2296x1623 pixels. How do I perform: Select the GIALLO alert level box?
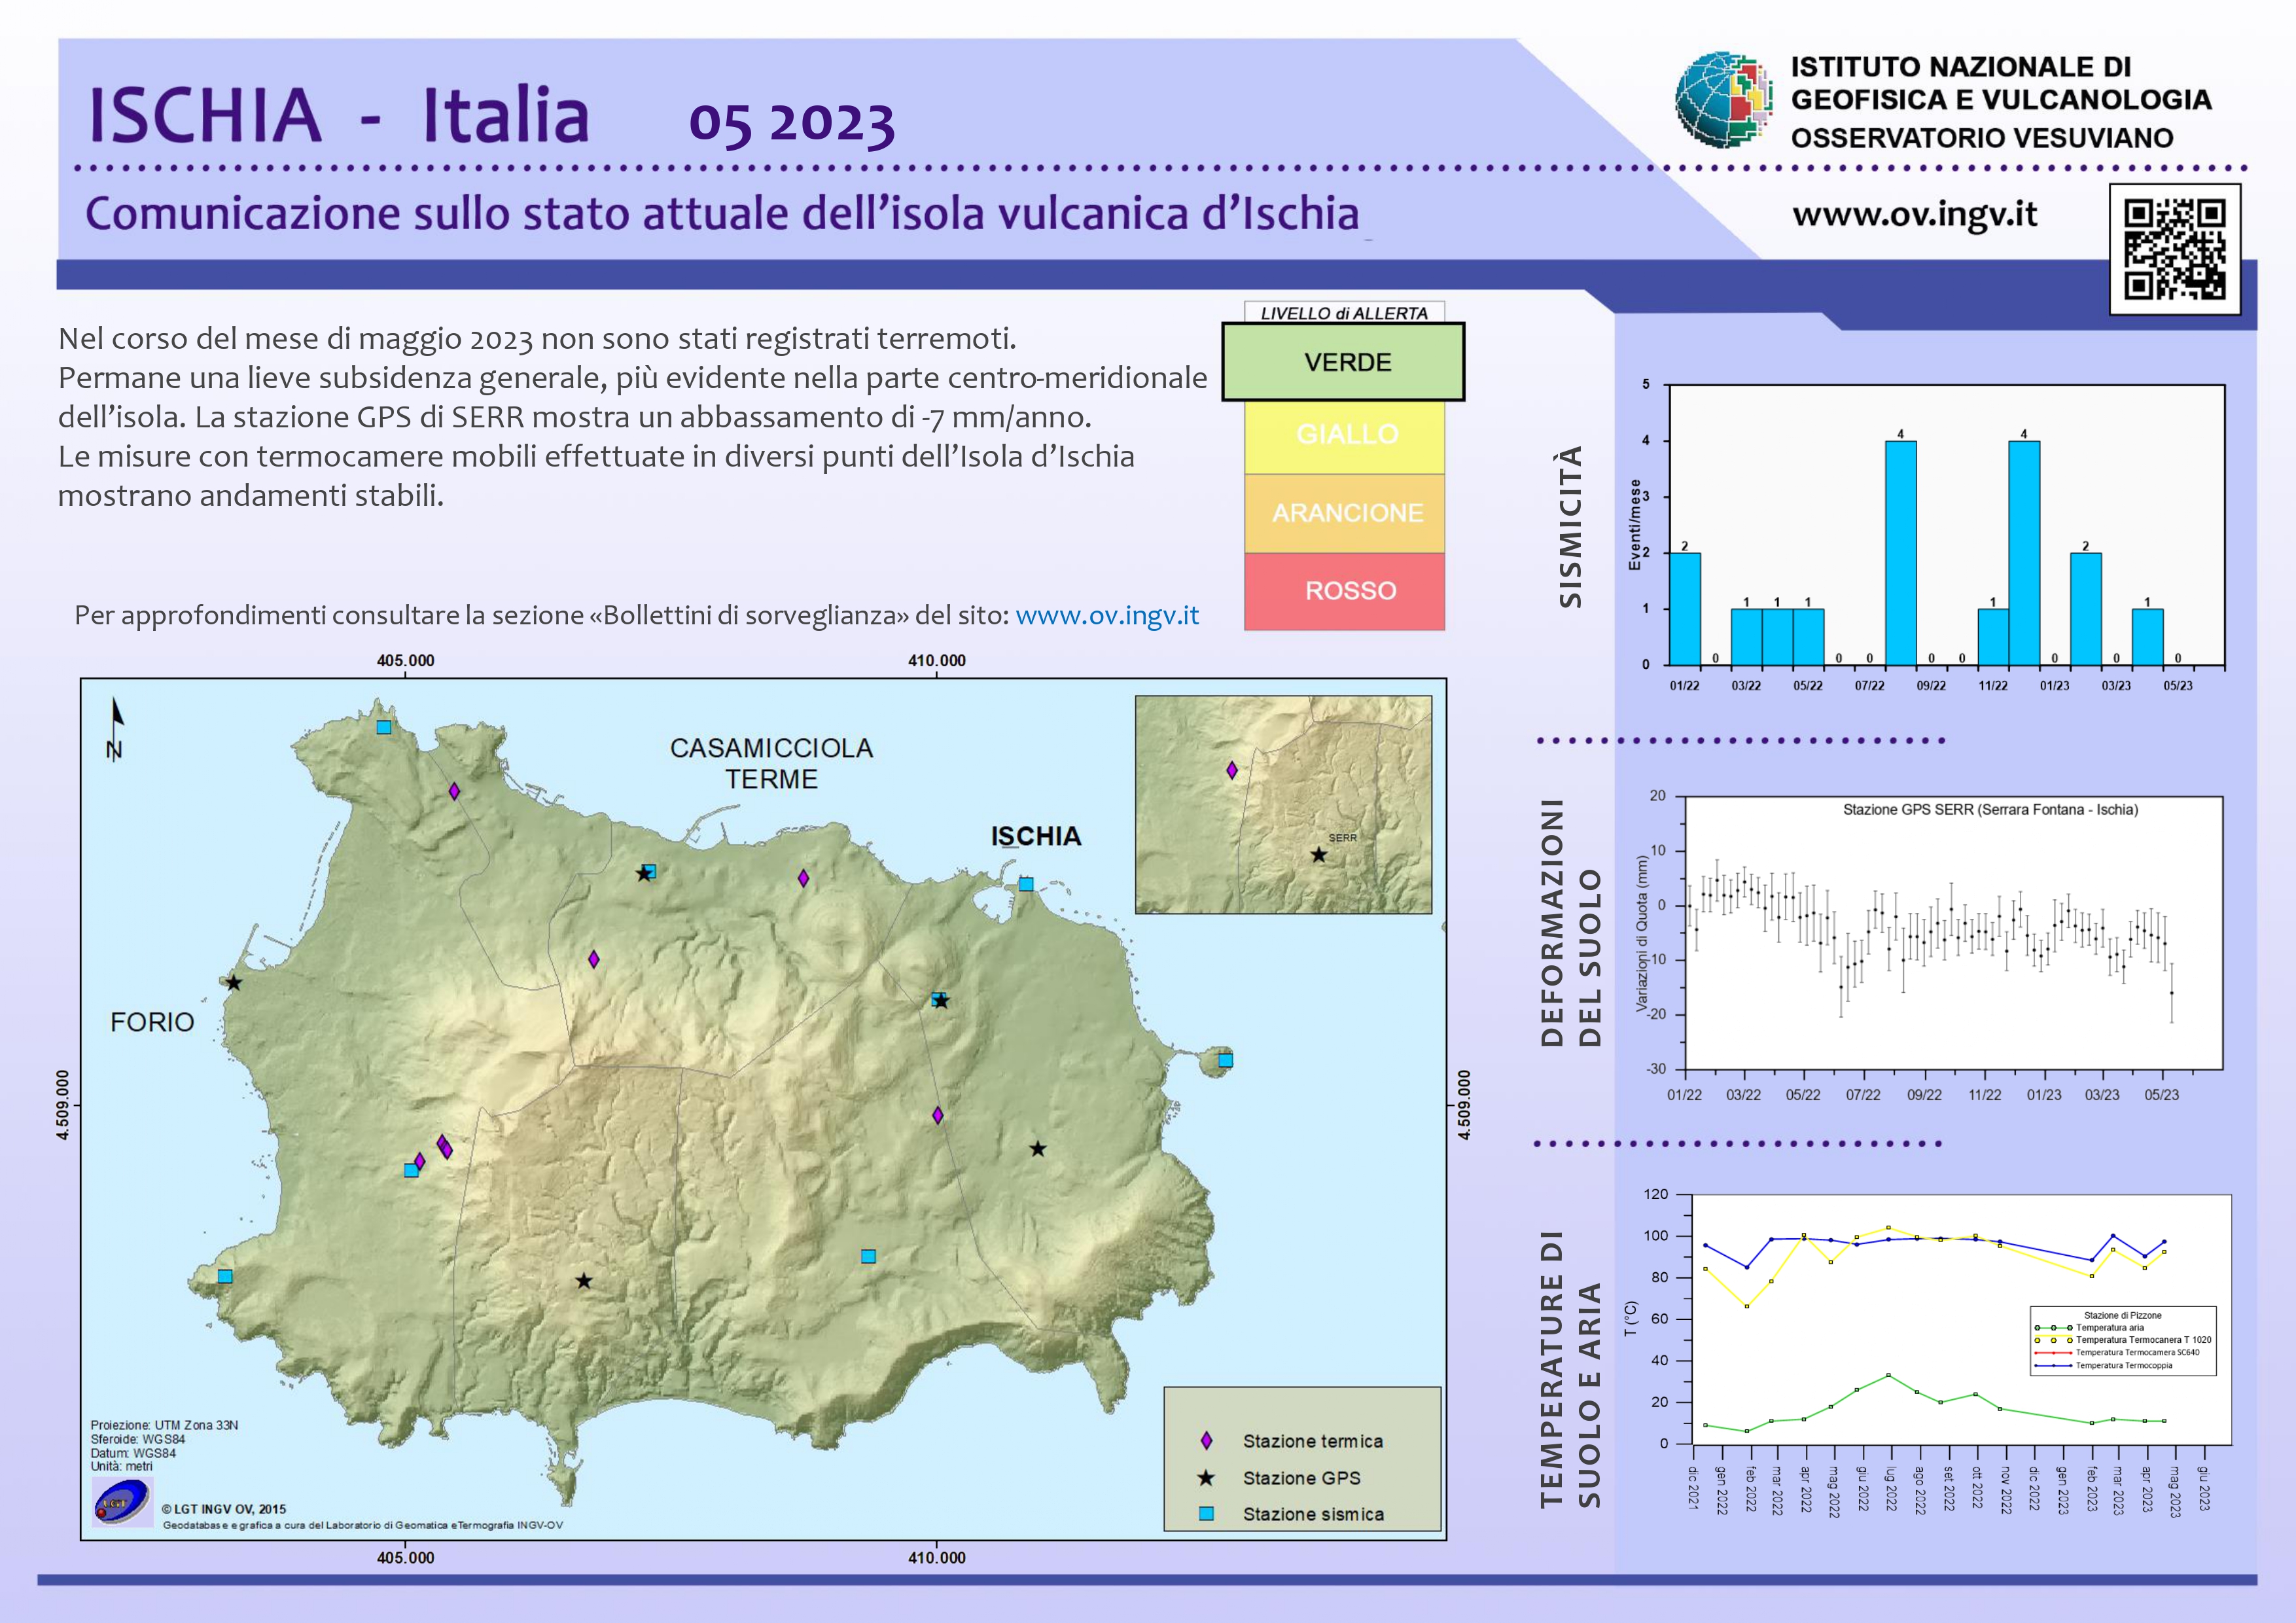[x=1345, y=436]
